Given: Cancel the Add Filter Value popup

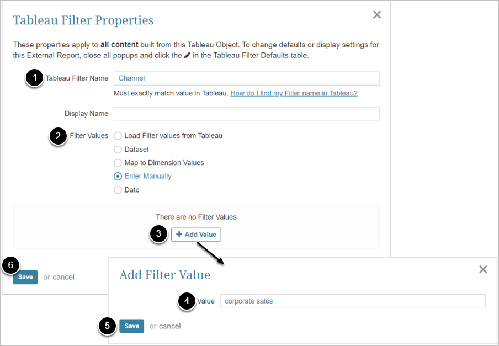Looking at the screenshot, I should click(x=169, y=326).
